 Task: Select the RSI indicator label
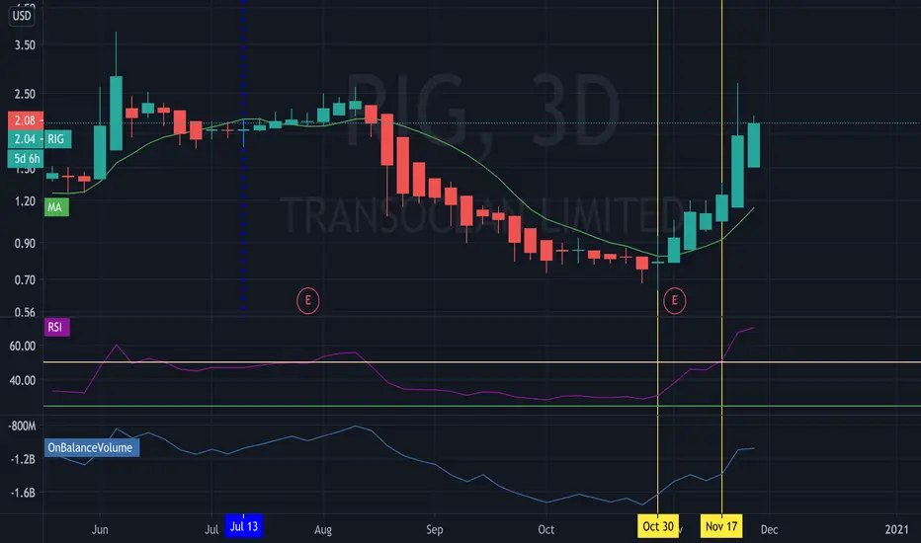pos(57,327)
